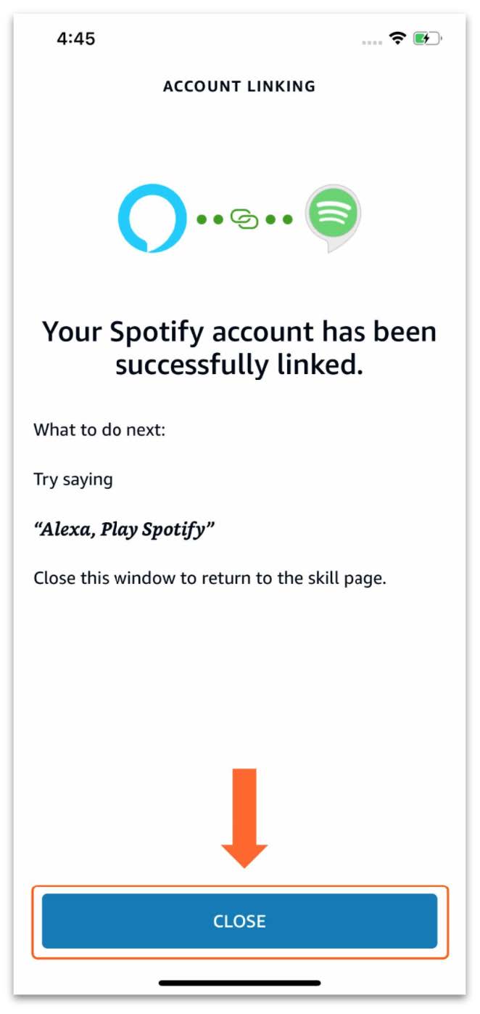Tap the cellular signal dots
The width and height of the screenshot is (480, 1014).
pos(371,41)
